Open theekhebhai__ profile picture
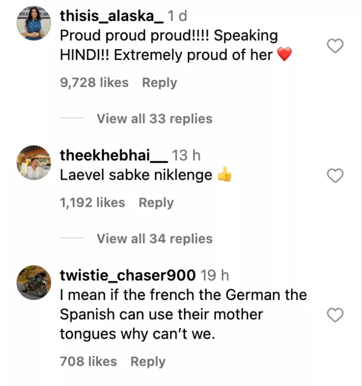The height and width of the screenshot is (386, 362). pos(34,163)
